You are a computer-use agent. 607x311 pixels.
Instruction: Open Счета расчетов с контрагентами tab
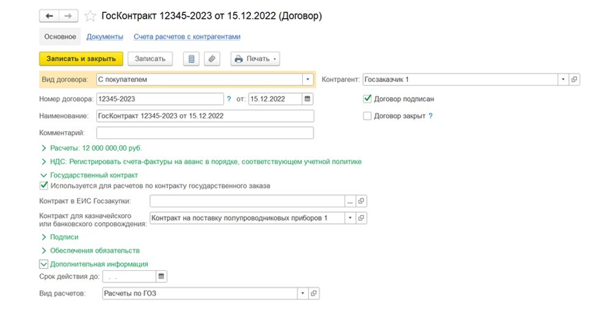coord(187,37)
